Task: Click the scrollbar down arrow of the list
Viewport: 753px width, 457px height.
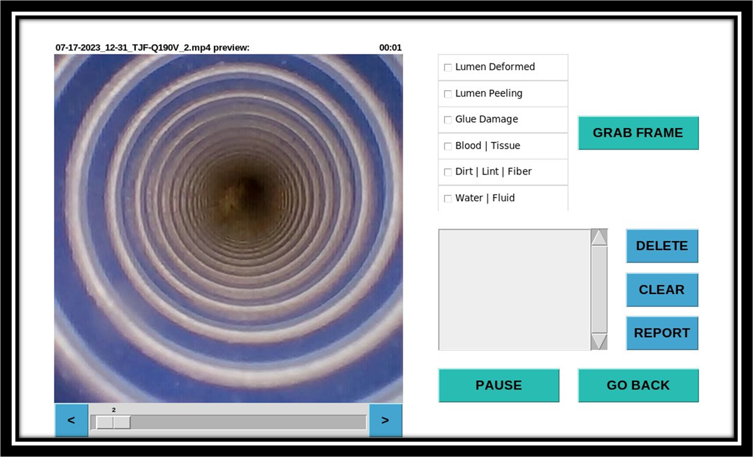Action: (599, 341)
